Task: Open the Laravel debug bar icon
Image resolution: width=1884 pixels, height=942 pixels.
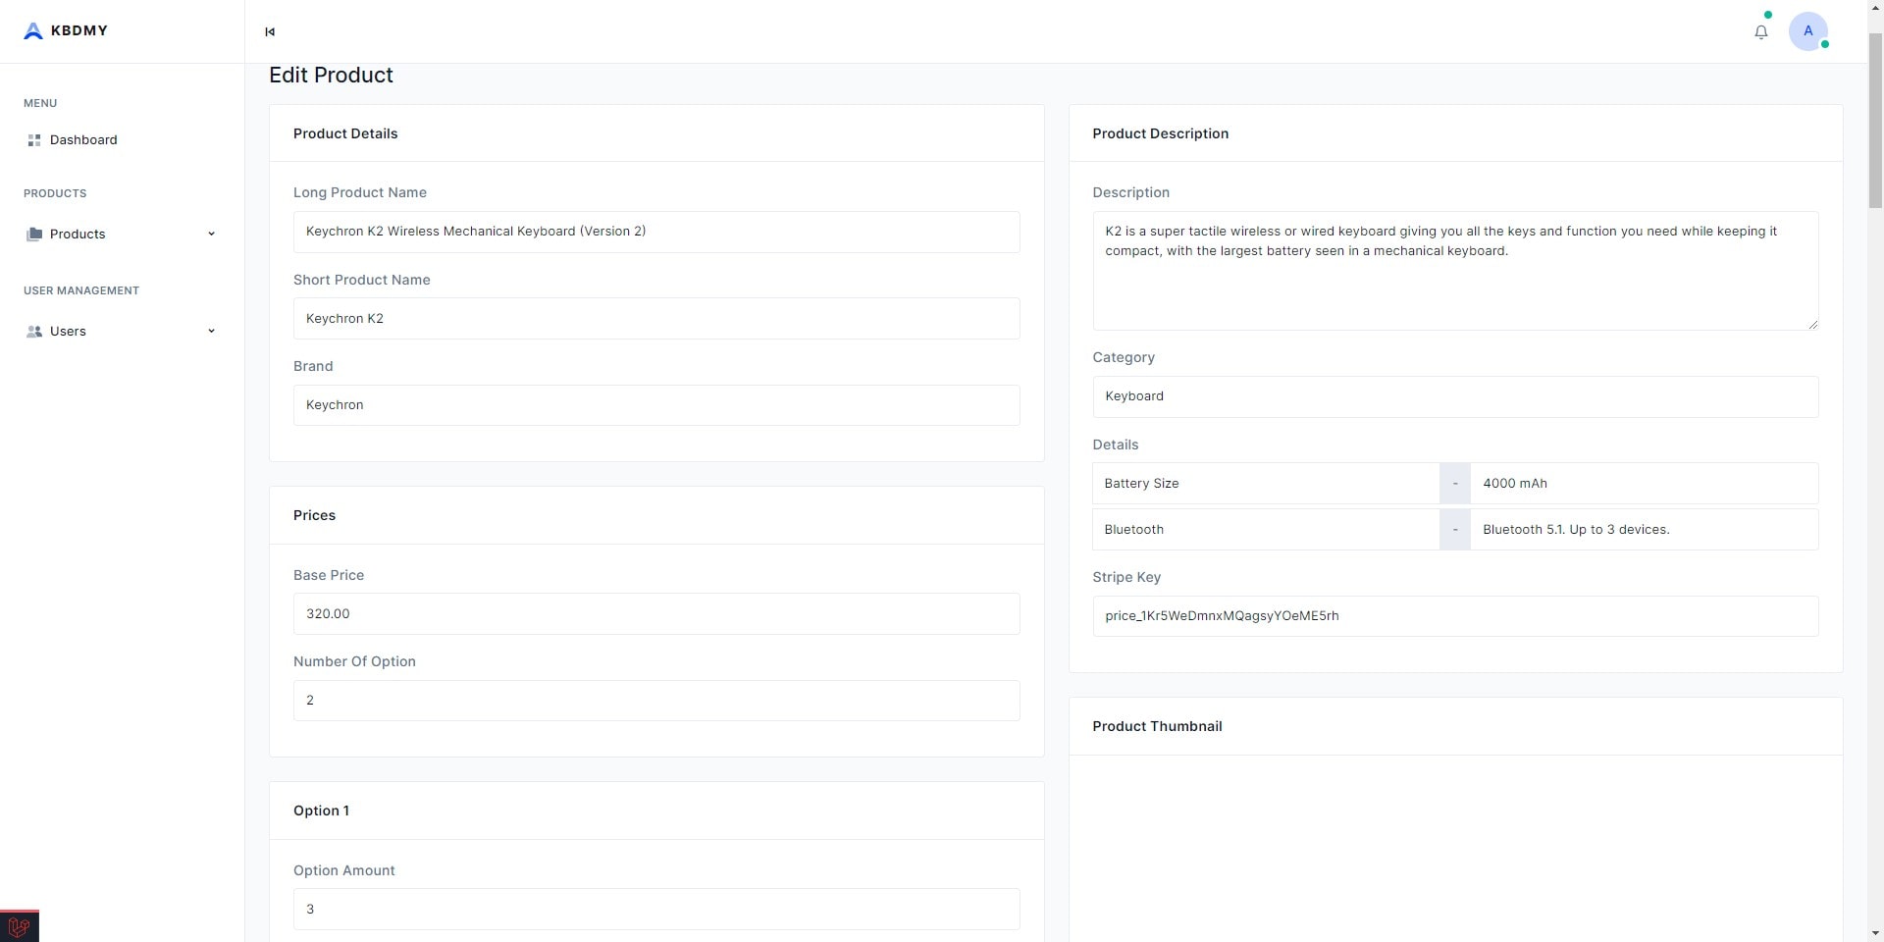Action: point(19,926)
